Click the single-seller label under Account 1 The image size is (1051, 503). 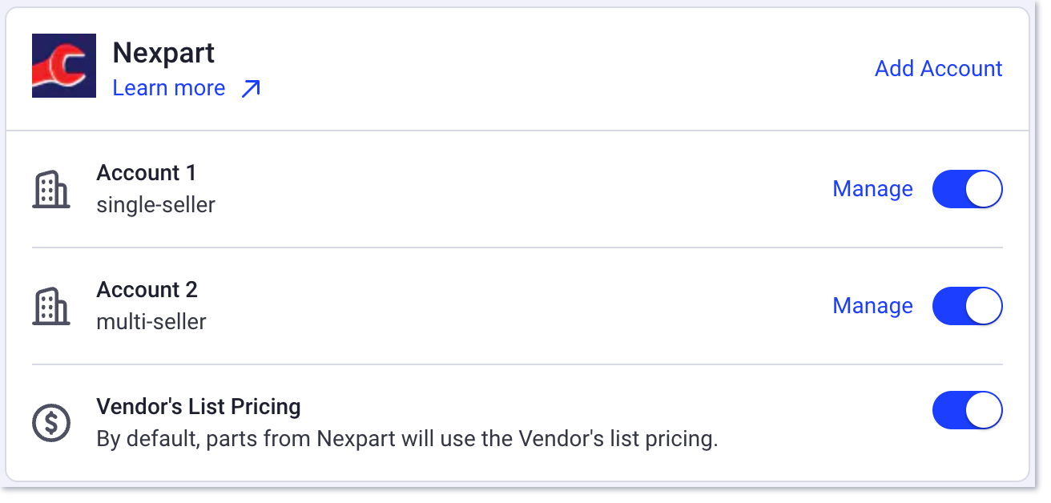(155, 205)
